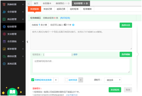Click the gray 取消 button
Viewport: 142px width, 96px height.
click(x=128, y=90)
